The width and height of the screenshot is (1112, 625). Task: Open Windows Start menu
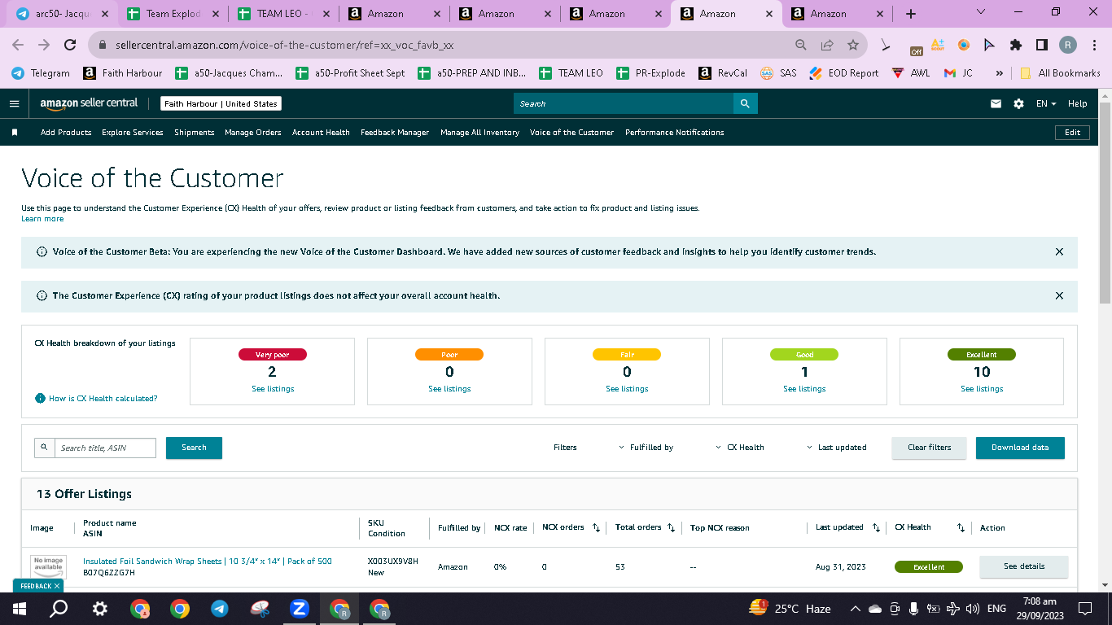click(x=20, y=608)
